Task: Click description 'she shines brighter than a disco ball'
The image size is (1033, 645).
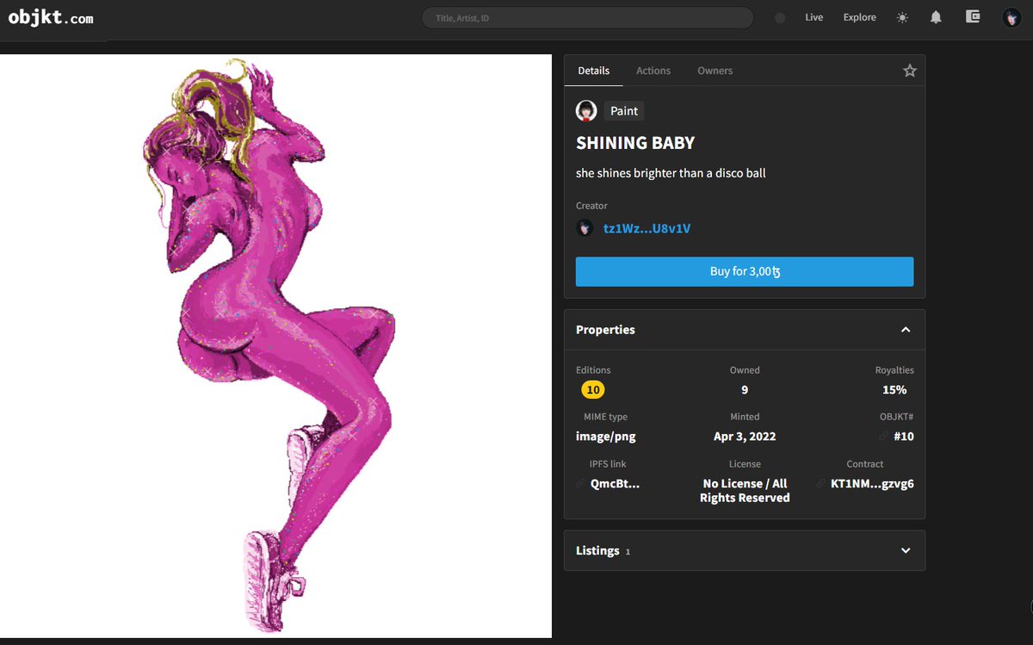Action: point(671,173)
